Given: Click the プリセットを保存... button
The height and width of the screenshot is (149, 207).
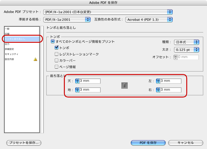Looking at the screenshot, I should (24, 143).
